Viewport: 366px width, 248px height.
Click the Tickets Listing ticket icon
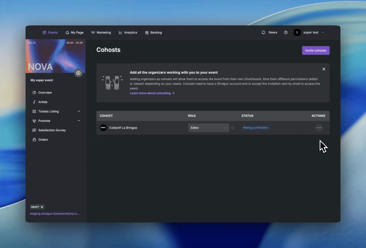[x=34, y=111]
